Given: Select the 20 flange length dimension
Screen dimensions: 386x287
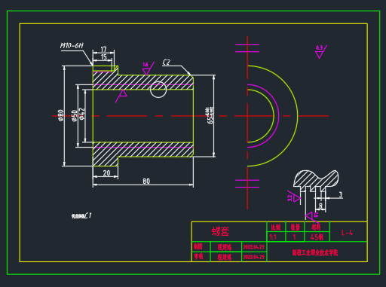Looking at the screenshot, I should pos(106,173).
